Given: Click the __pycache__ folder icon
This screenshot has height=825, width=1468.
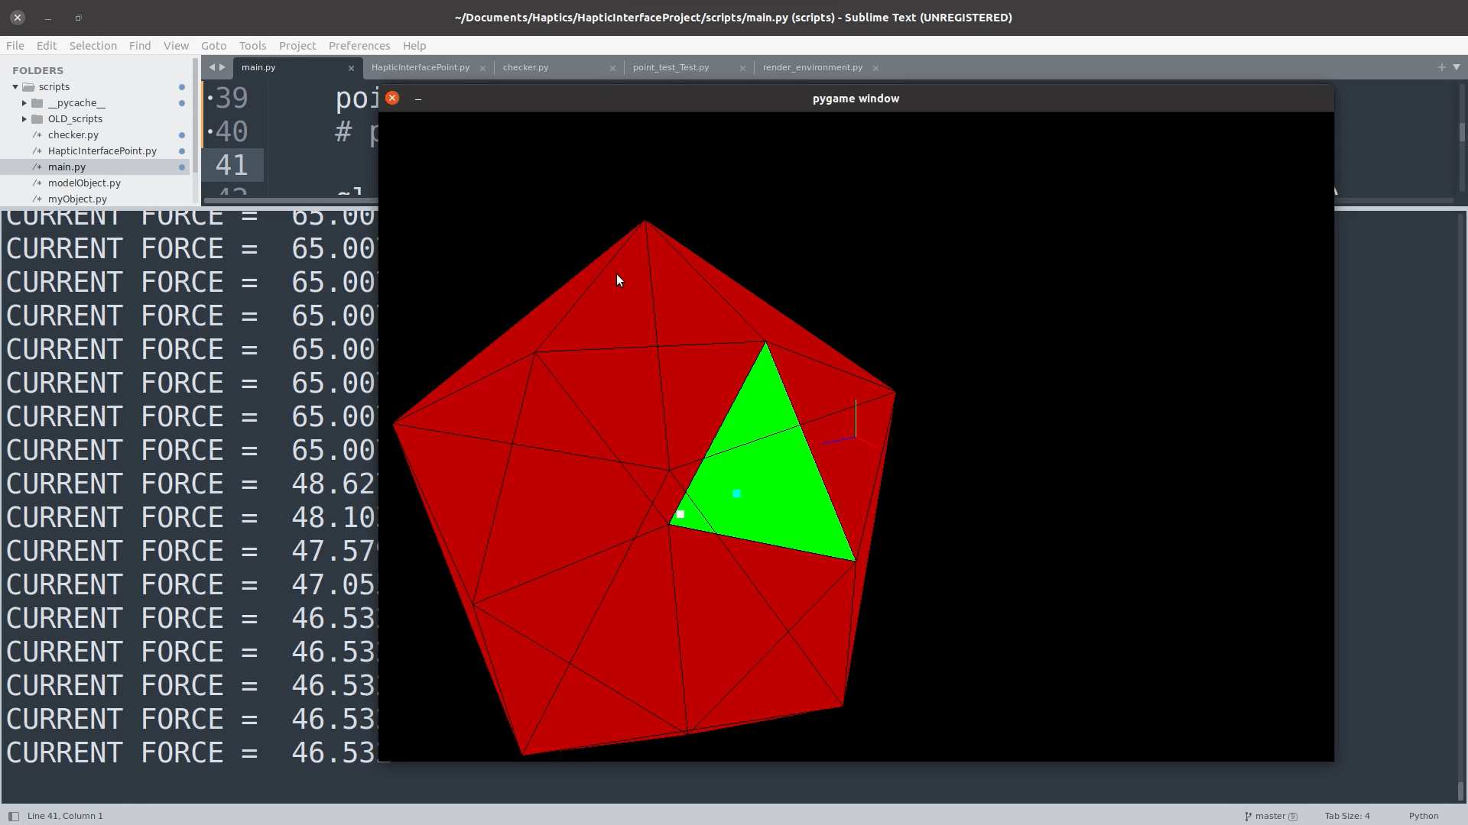Looking at the screenshot, I should 37,103.
